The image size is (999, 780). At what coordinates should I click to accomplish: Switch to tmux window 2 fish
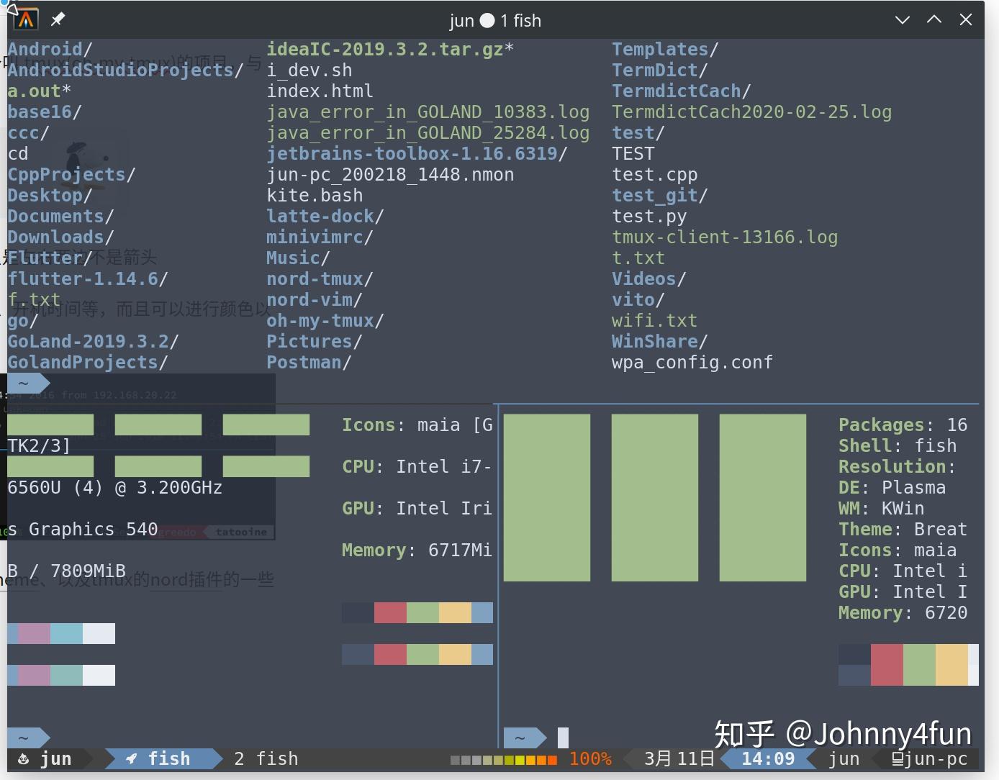point(265,758)
